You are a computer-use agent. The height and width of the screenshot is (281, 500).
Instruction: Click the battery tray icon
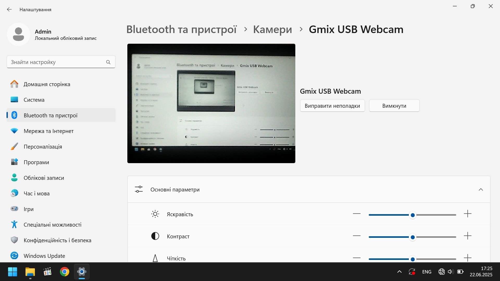pyautogui.click(x=460, y=272)
